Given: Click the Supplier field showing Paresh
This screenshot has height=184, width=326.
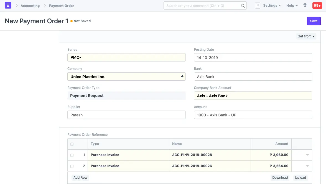Looking at the screenshot, I should tap(126, 115).
